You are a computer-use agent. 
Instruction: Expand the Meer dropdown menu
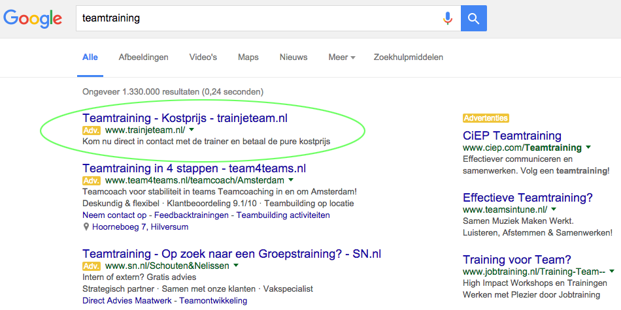coord(342,57)
